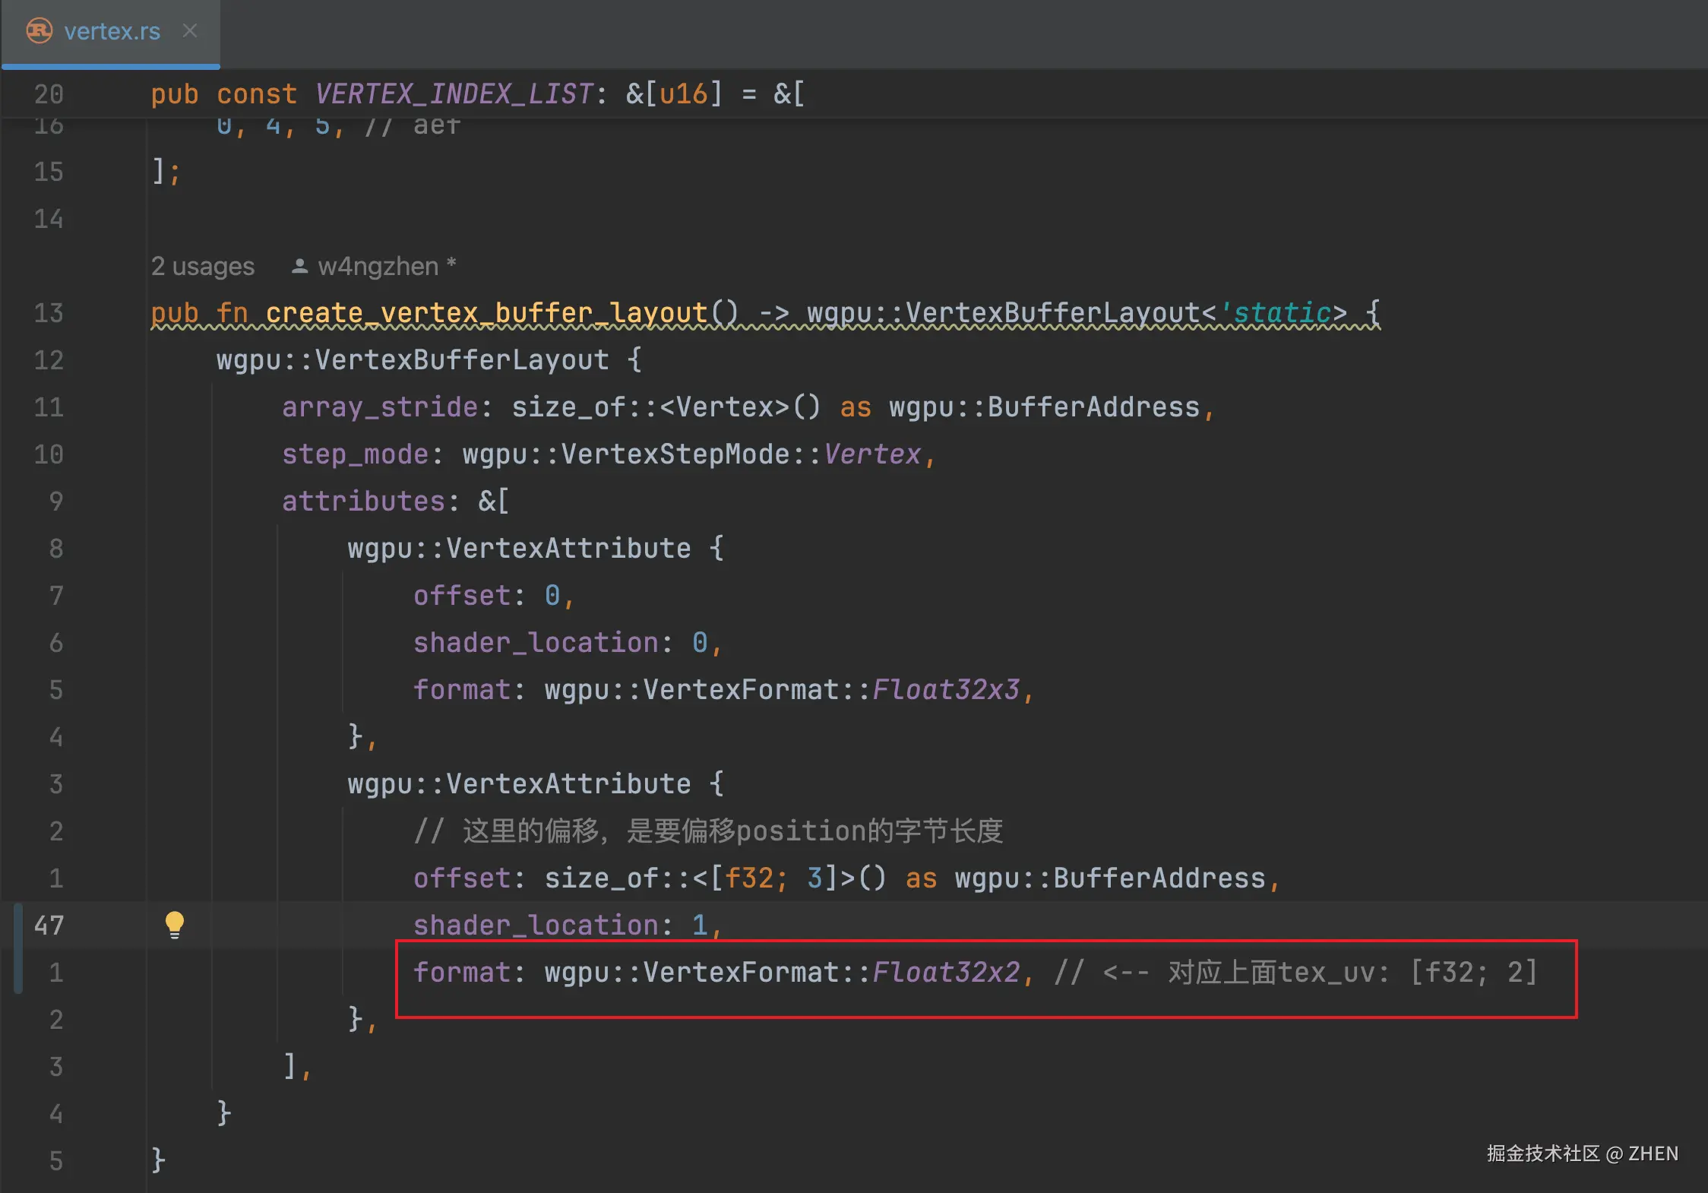Open the yellow lightbulb quick-fix icon
1708x1193 pixels.
tap(175, 925)
